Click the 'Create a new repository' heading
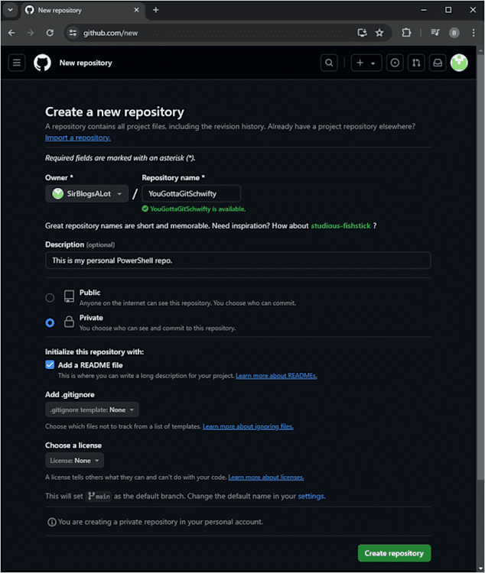 [x=115, y=112]
